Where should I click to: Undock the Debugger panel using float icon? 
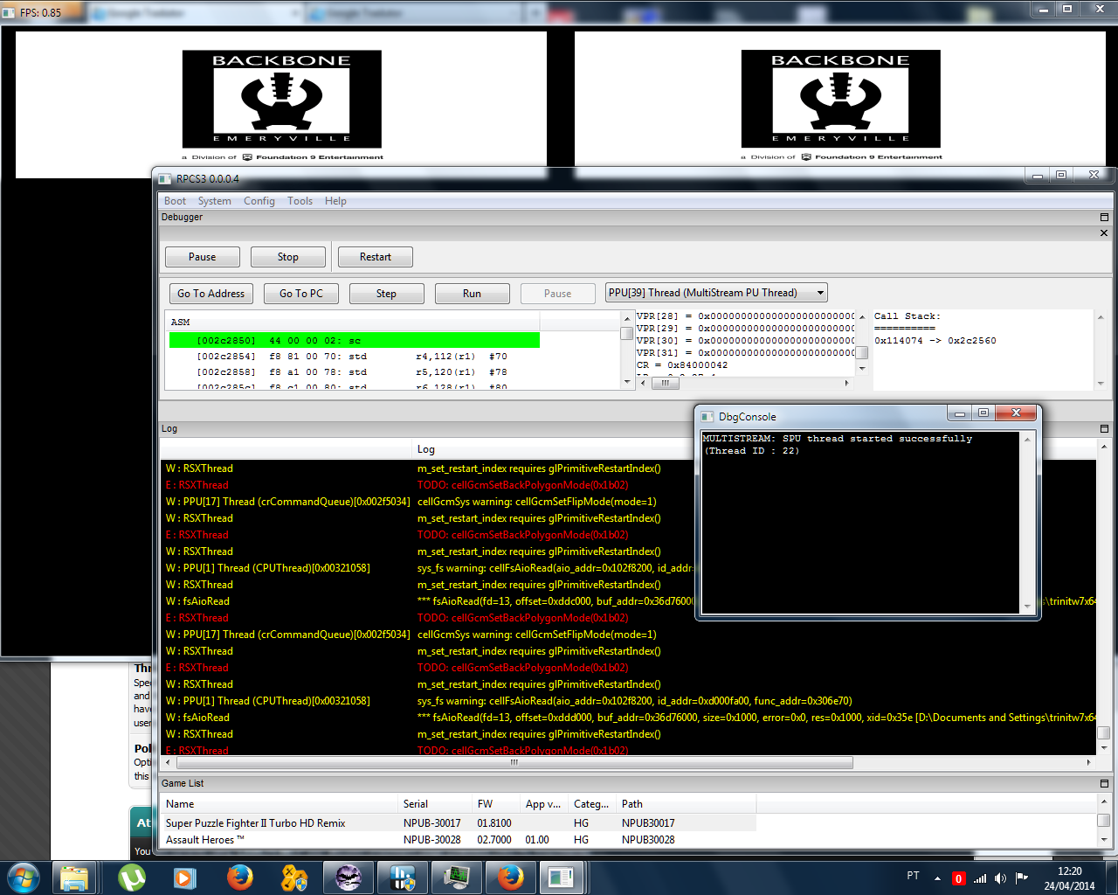pyautogui.click(x=1104, y=217)
